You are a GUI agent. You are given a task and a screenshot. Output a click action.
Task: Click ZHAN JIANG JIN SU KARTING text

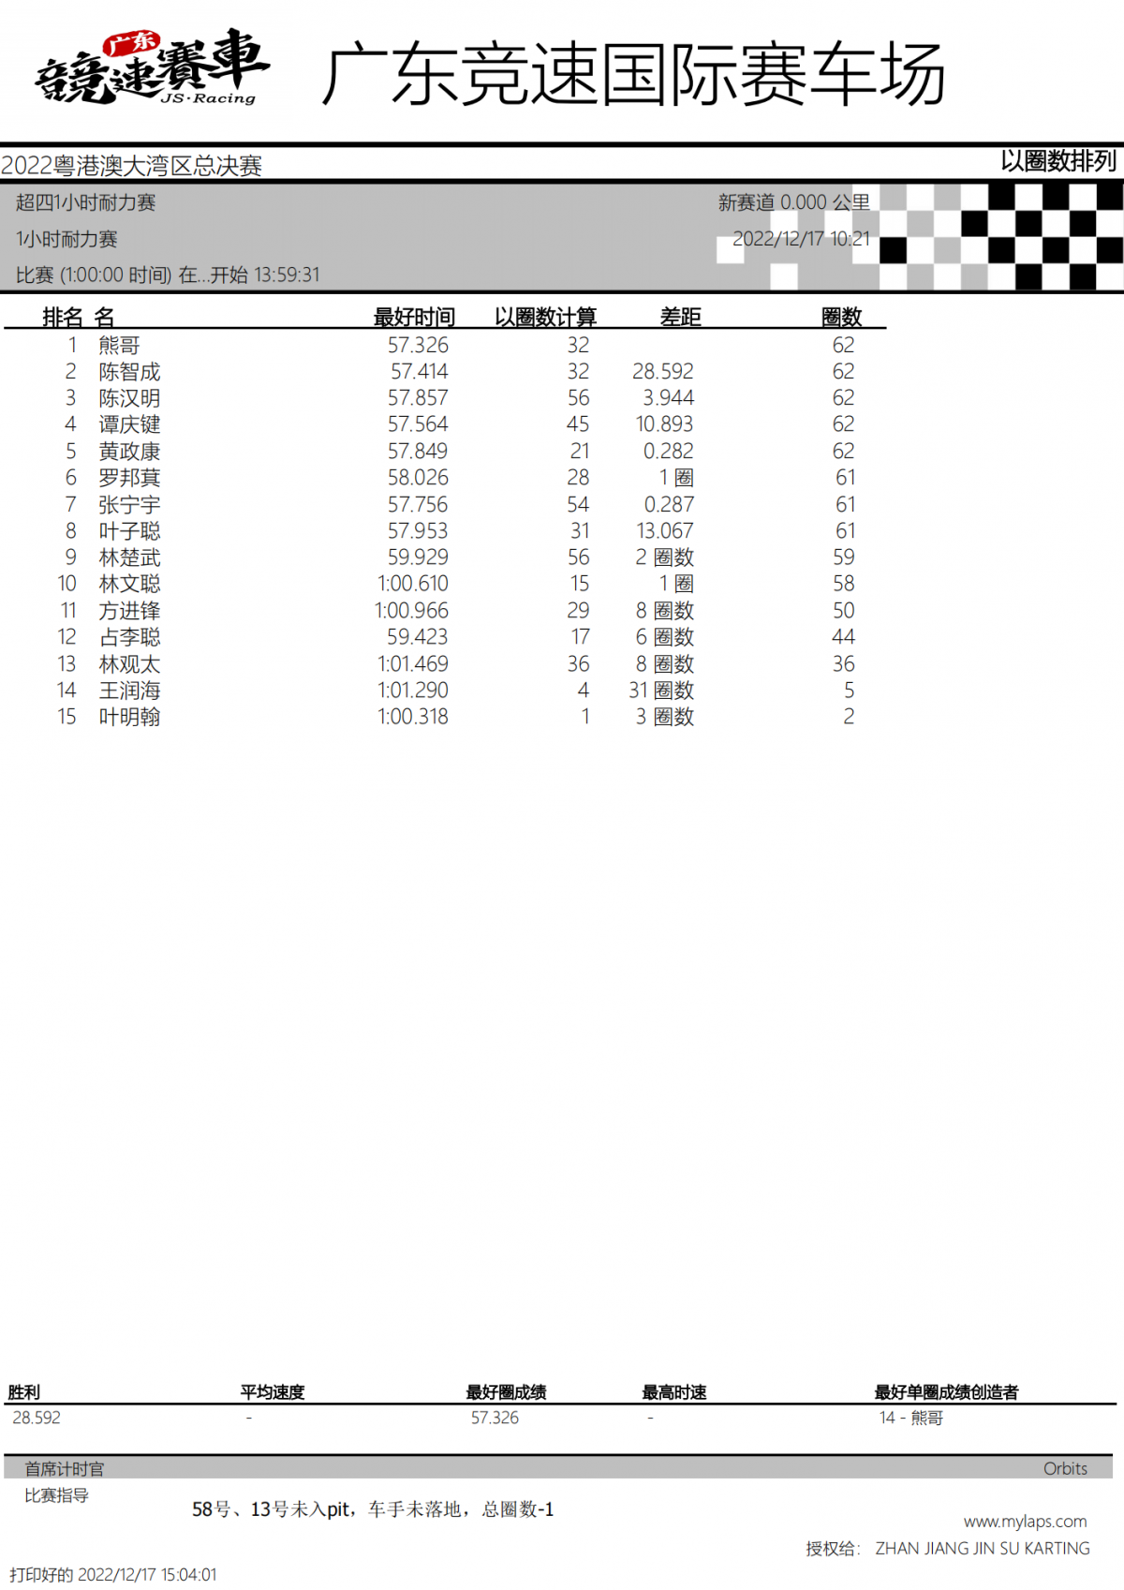pos(983,1549)
